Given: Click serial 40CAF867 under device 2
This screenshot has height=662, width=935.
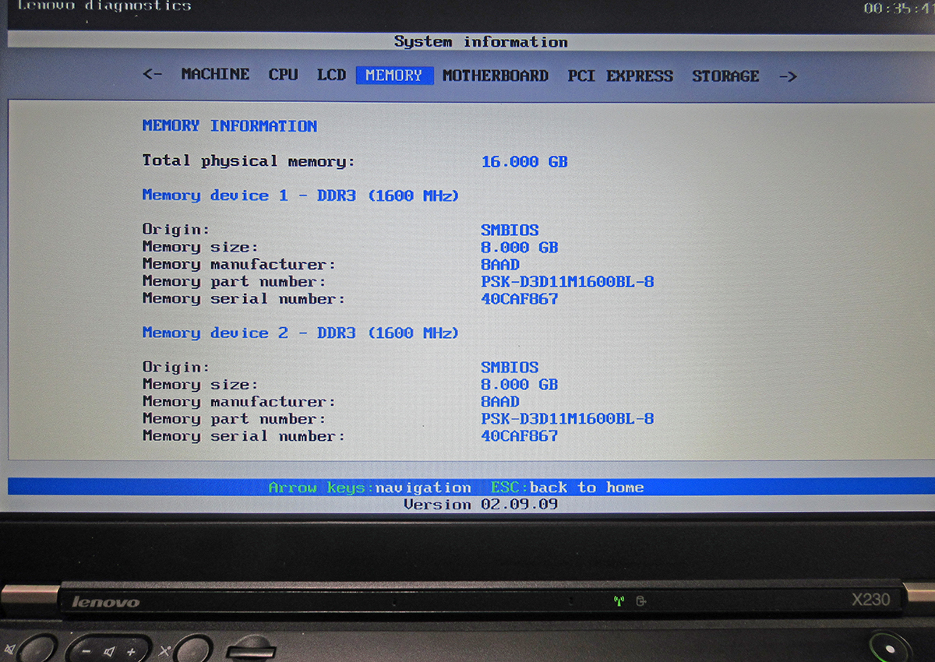Looking at the screenshot, I should coord(520,435).
